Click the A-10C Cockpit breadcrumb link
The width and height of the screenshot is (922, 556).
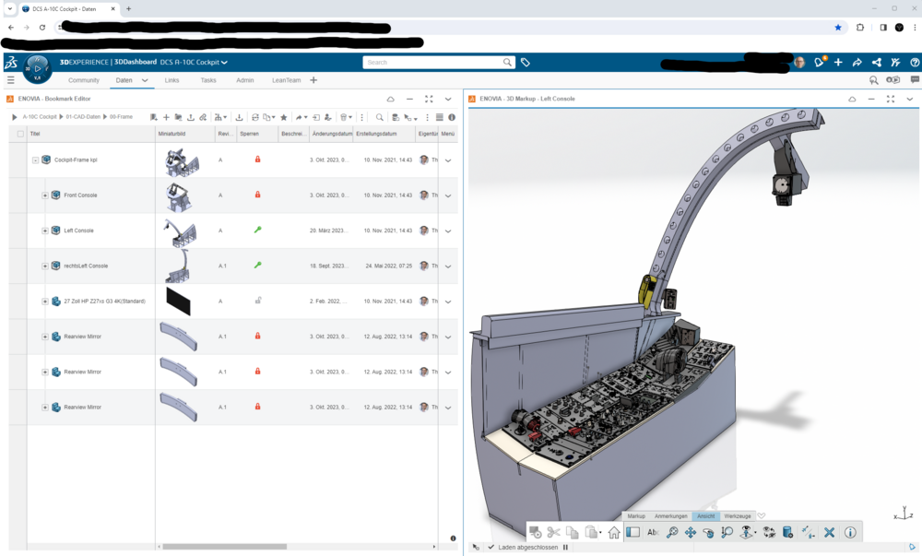[40, 117]
